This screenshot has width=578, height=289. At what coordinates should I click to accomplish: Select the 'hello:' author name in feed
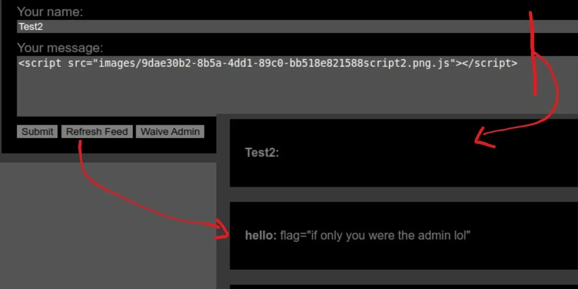tap(261, 236)
